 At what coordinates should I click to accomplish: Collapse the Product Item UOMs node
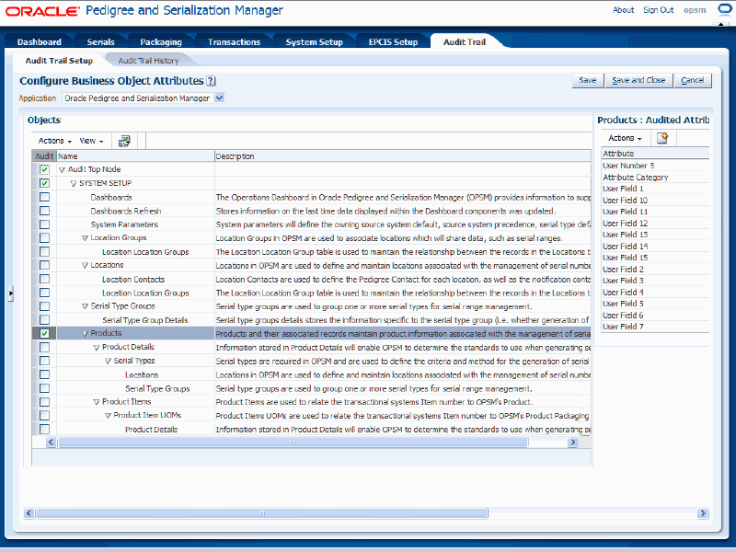tap(108, 416)
